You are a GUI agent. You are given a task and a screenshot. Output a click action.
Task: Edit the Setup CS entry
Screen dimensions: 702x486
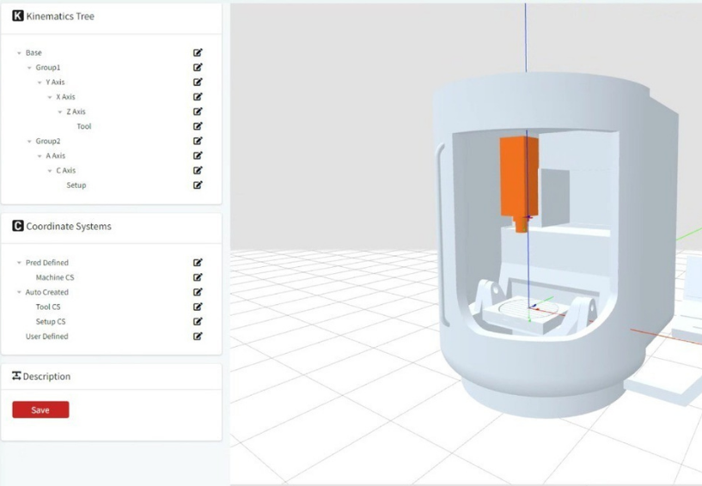198,321
